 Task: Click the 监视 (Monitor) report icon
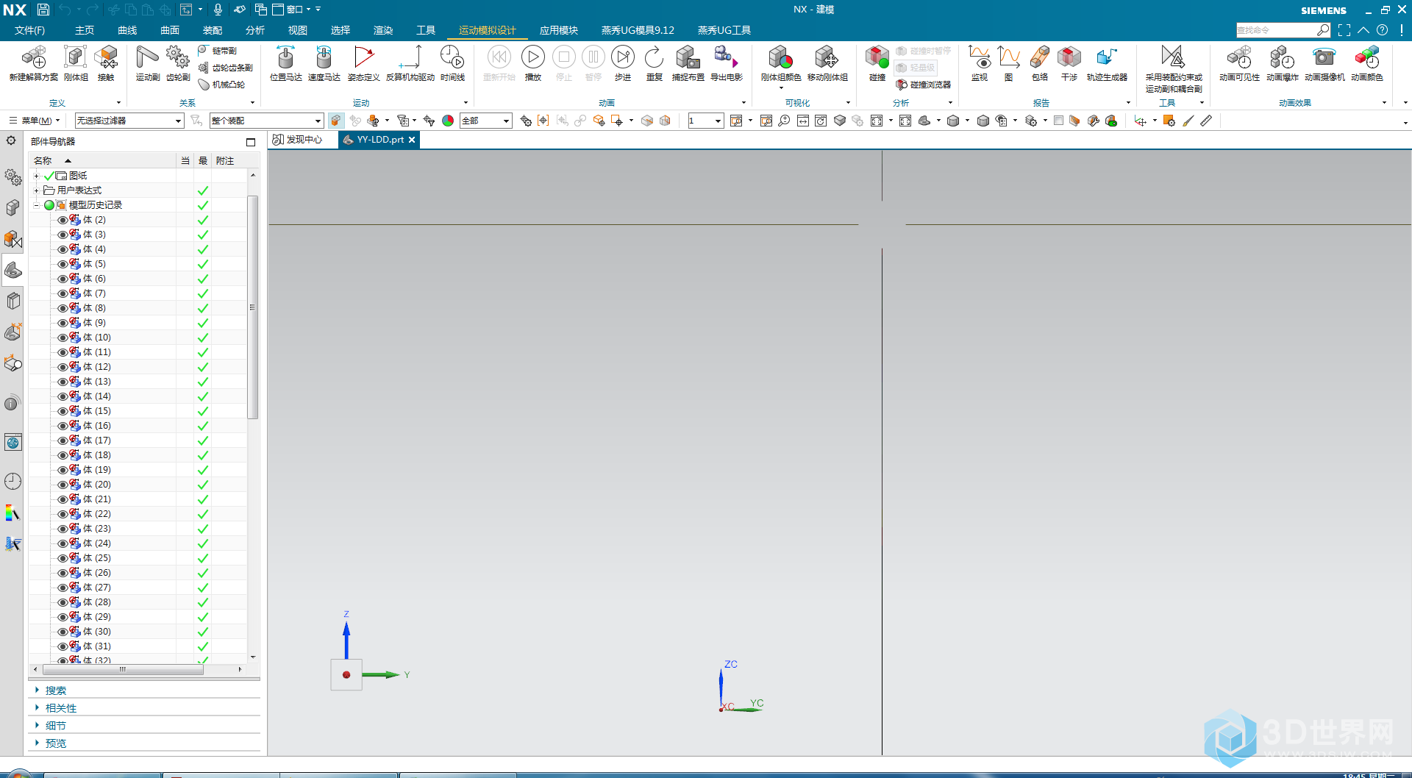[980, 63]
